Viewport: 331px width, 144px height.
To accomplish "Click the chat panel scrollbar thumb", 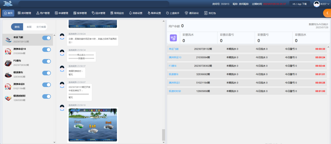I will pos(163,134).
